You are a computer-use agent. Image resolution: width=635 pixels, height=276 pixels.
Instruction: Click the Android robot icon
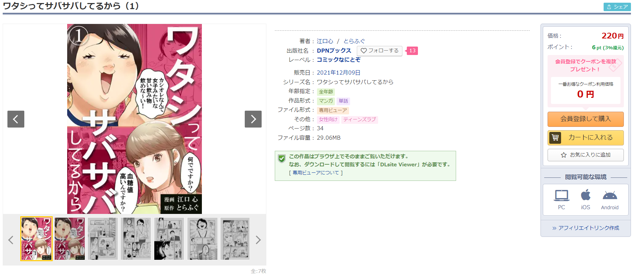click(x=610, y=196)
